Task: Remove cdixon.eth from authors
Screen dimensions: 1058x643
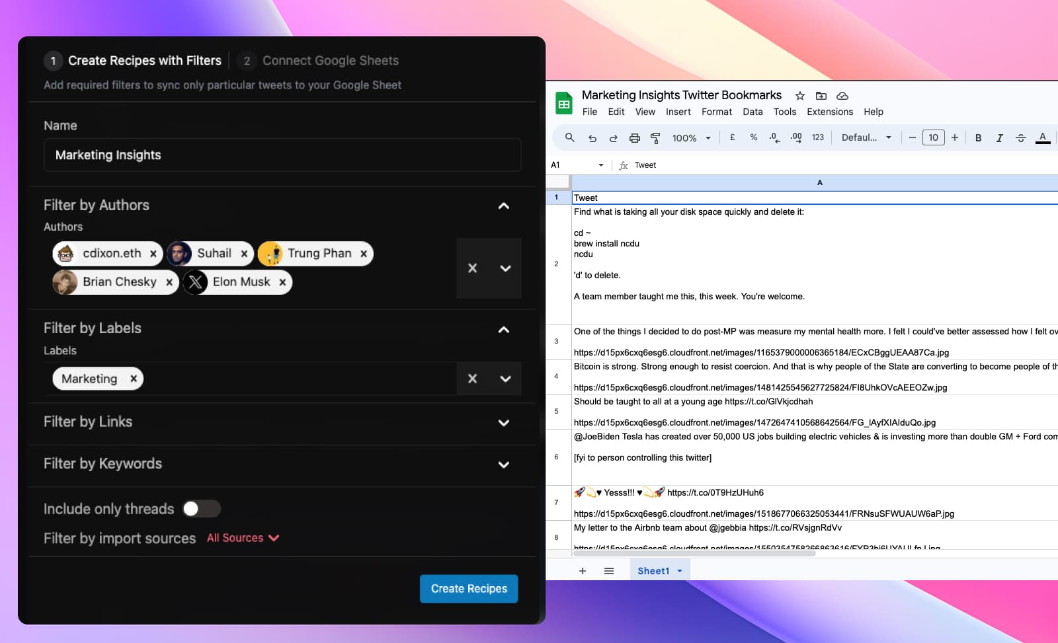Action: click(x=153, y=254)
